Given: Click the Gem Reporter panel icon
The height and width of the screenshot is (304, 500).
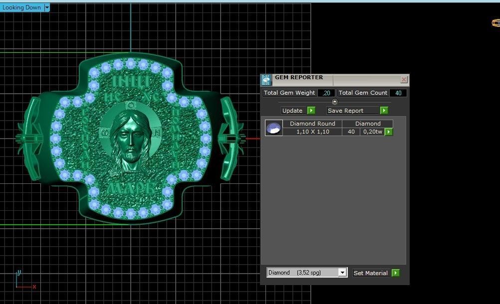Looking at the screenshot, I should coord(266,80).
